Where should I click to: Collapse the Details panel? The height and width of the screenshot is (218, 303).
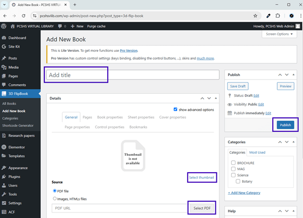[x=215, y=98]
